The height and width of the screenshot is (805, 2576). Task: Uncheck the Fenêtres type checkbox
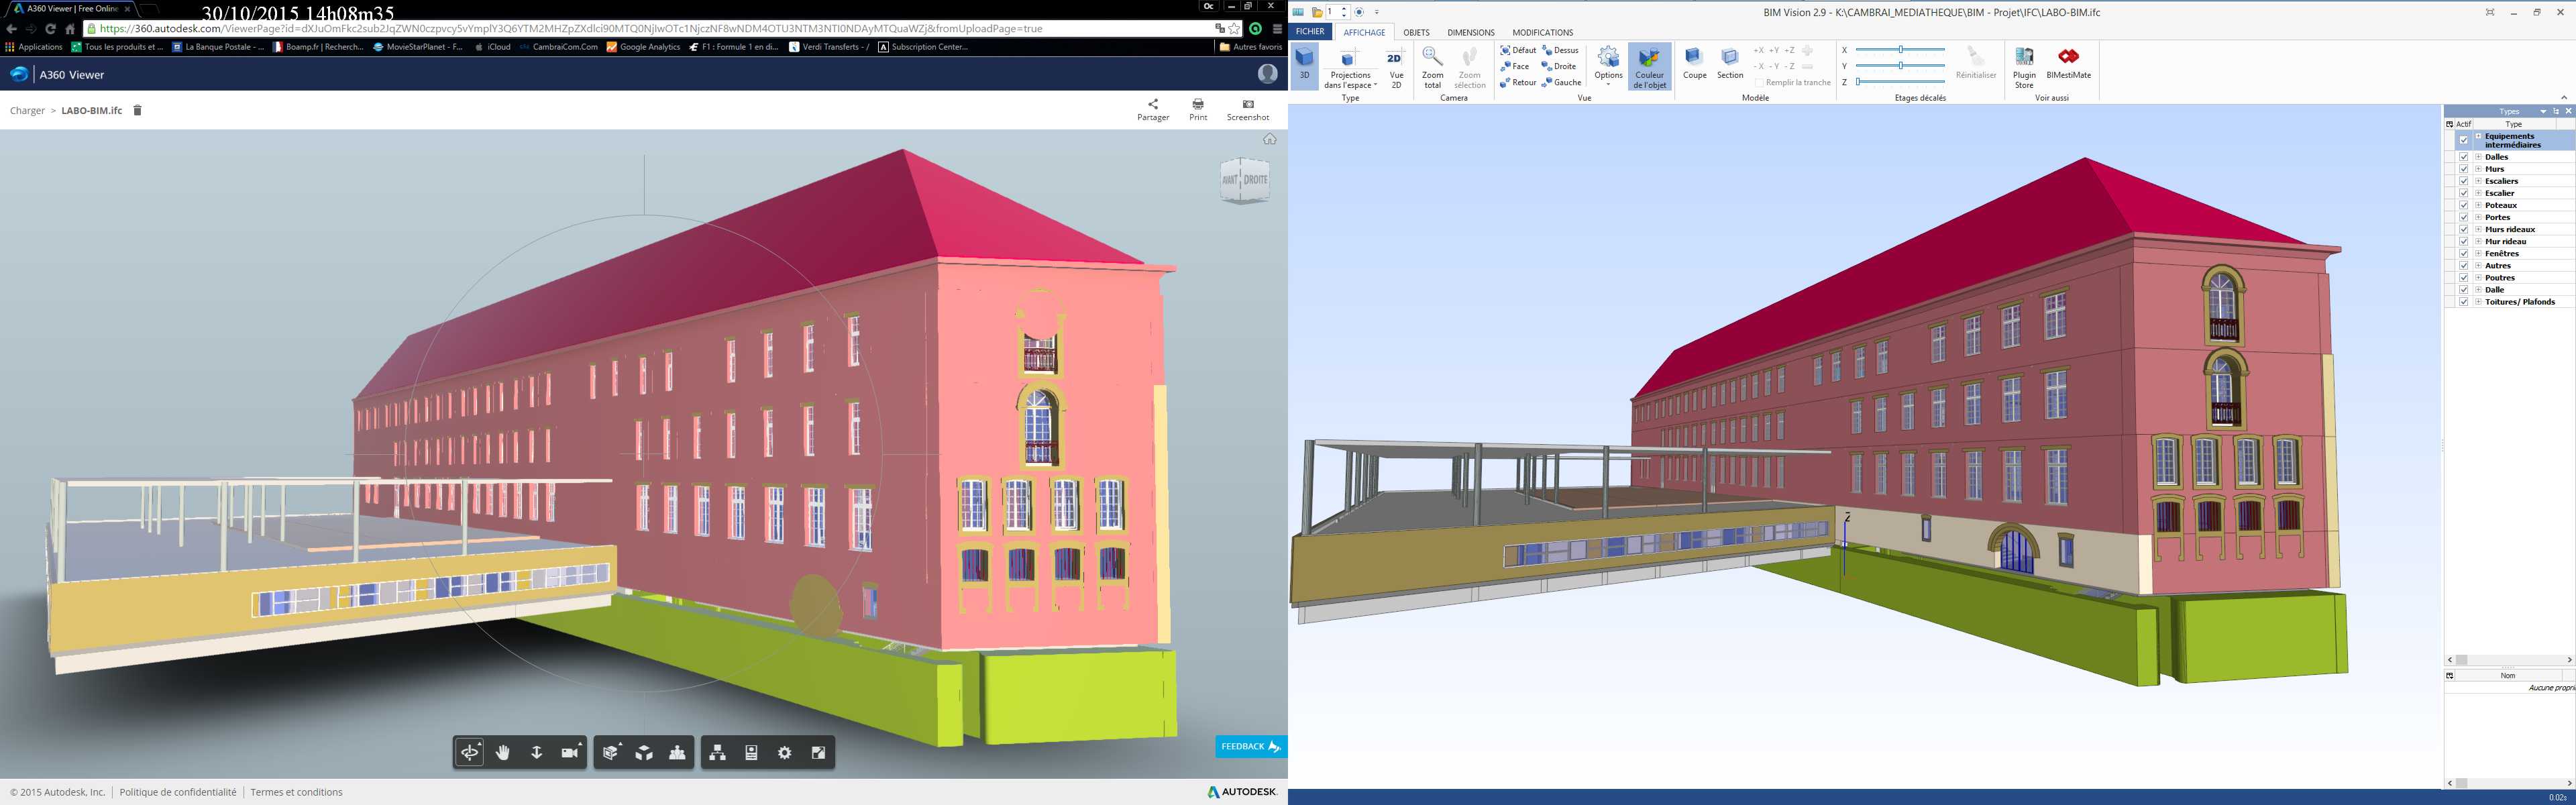pyautogui.click(x=2464, y=254)
